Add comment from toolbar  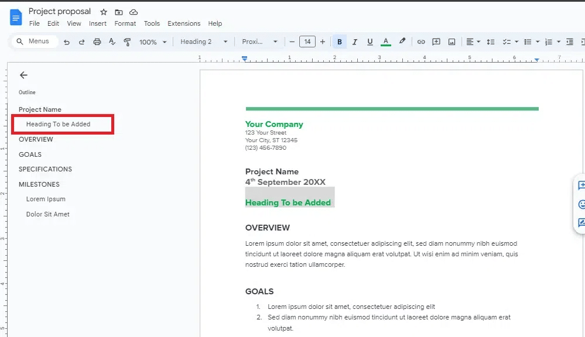[x=436, y=42]
